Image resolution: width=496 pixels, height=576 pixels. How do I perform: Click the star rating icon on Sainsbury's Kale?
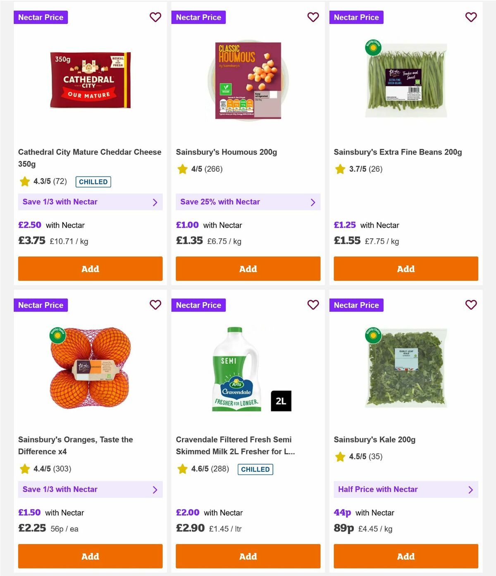(340, 457)
